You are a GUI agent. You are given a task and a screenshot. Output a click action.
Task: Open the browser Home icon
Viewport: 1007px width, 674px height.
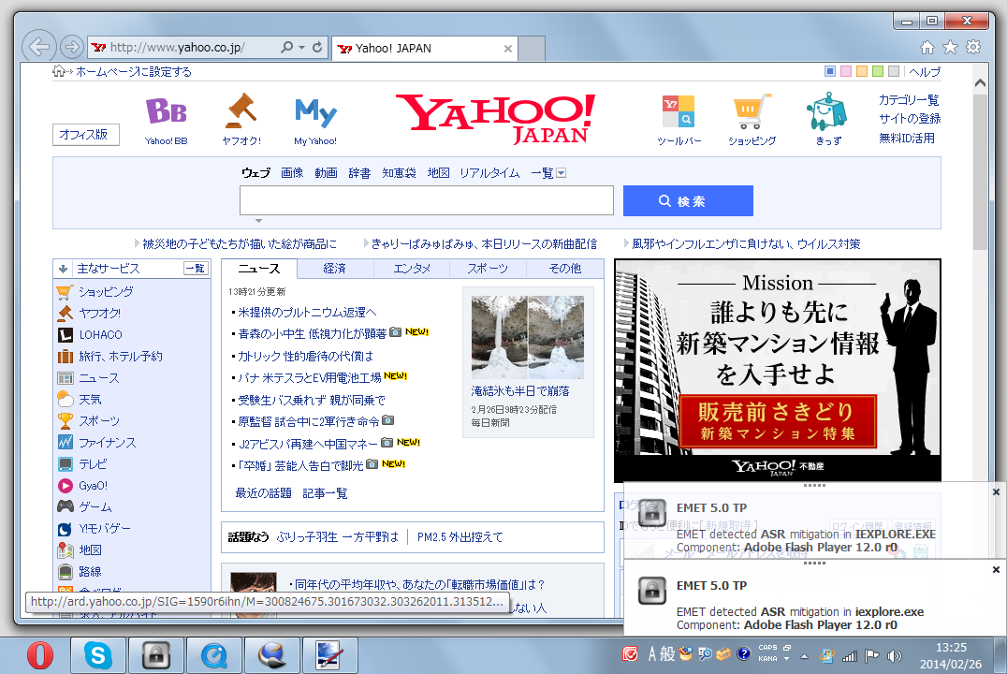[x=927, y=47]
